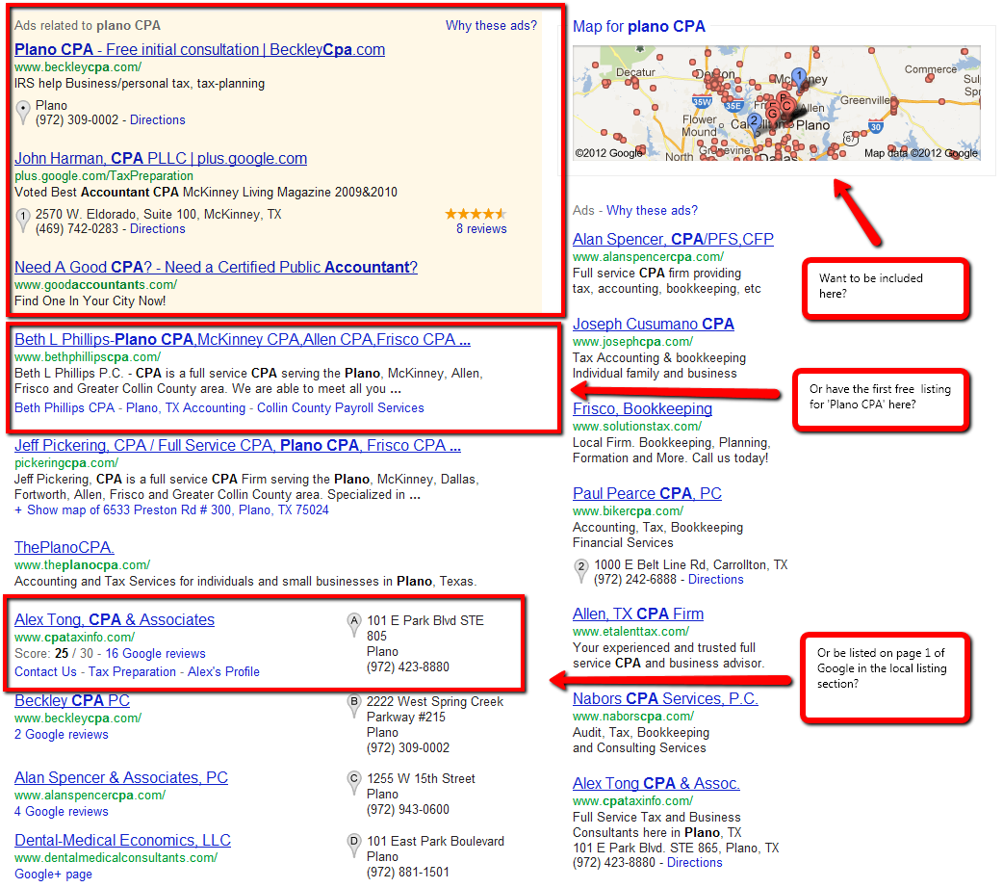1003x888 pixels.
Task: Get Directions for 1000 E Belt Line Rd
Action: coord(716,580)
